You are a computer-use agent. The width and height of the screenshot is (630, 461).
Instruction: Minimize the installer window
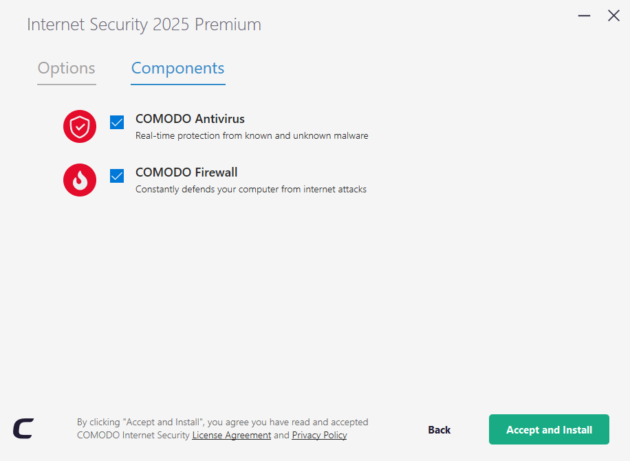[585, 16]
